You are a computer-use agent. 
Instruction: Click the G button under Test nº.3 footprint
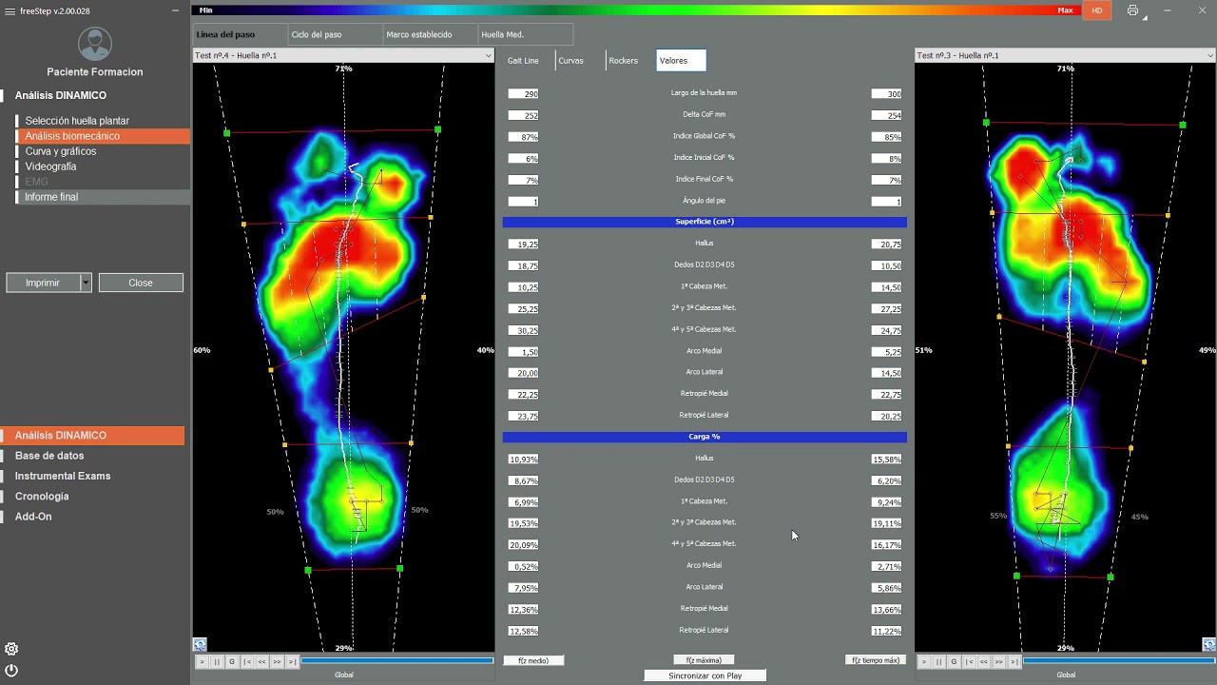click(x=954, y=661)
